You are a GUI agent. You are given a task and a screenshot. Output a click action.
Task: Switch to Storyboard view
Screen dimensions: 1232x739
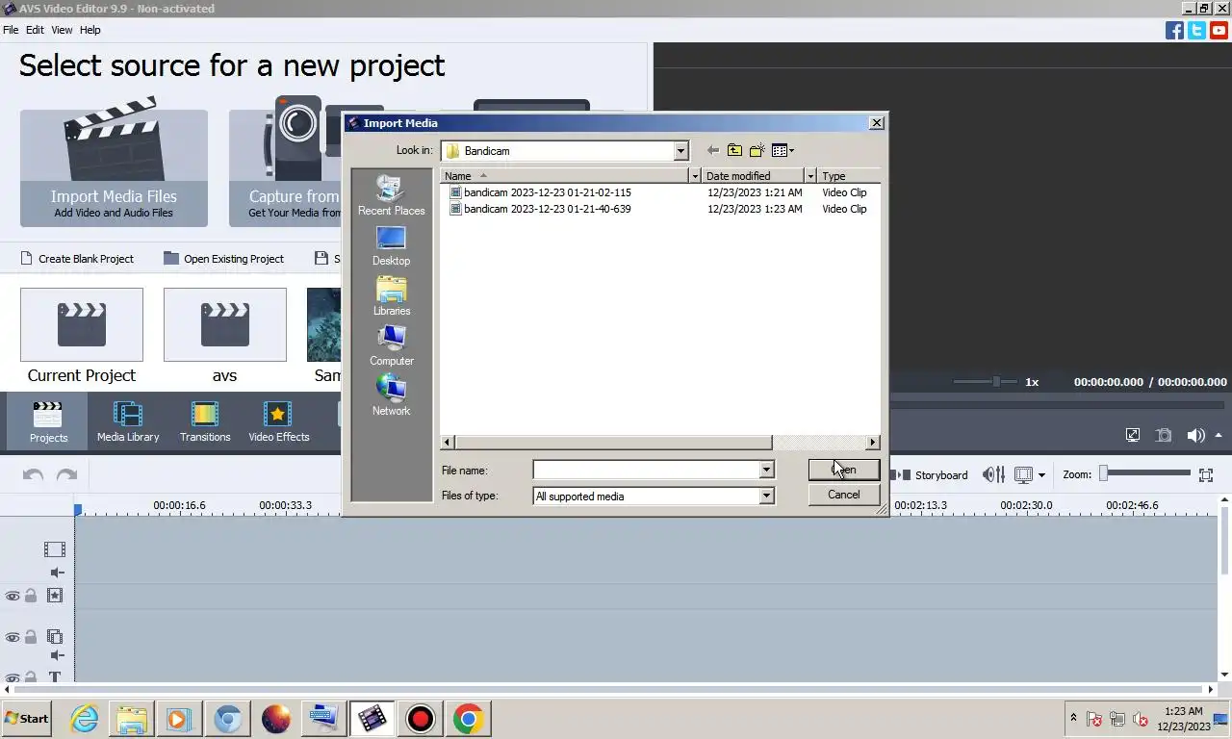click(x=932, y=475)
